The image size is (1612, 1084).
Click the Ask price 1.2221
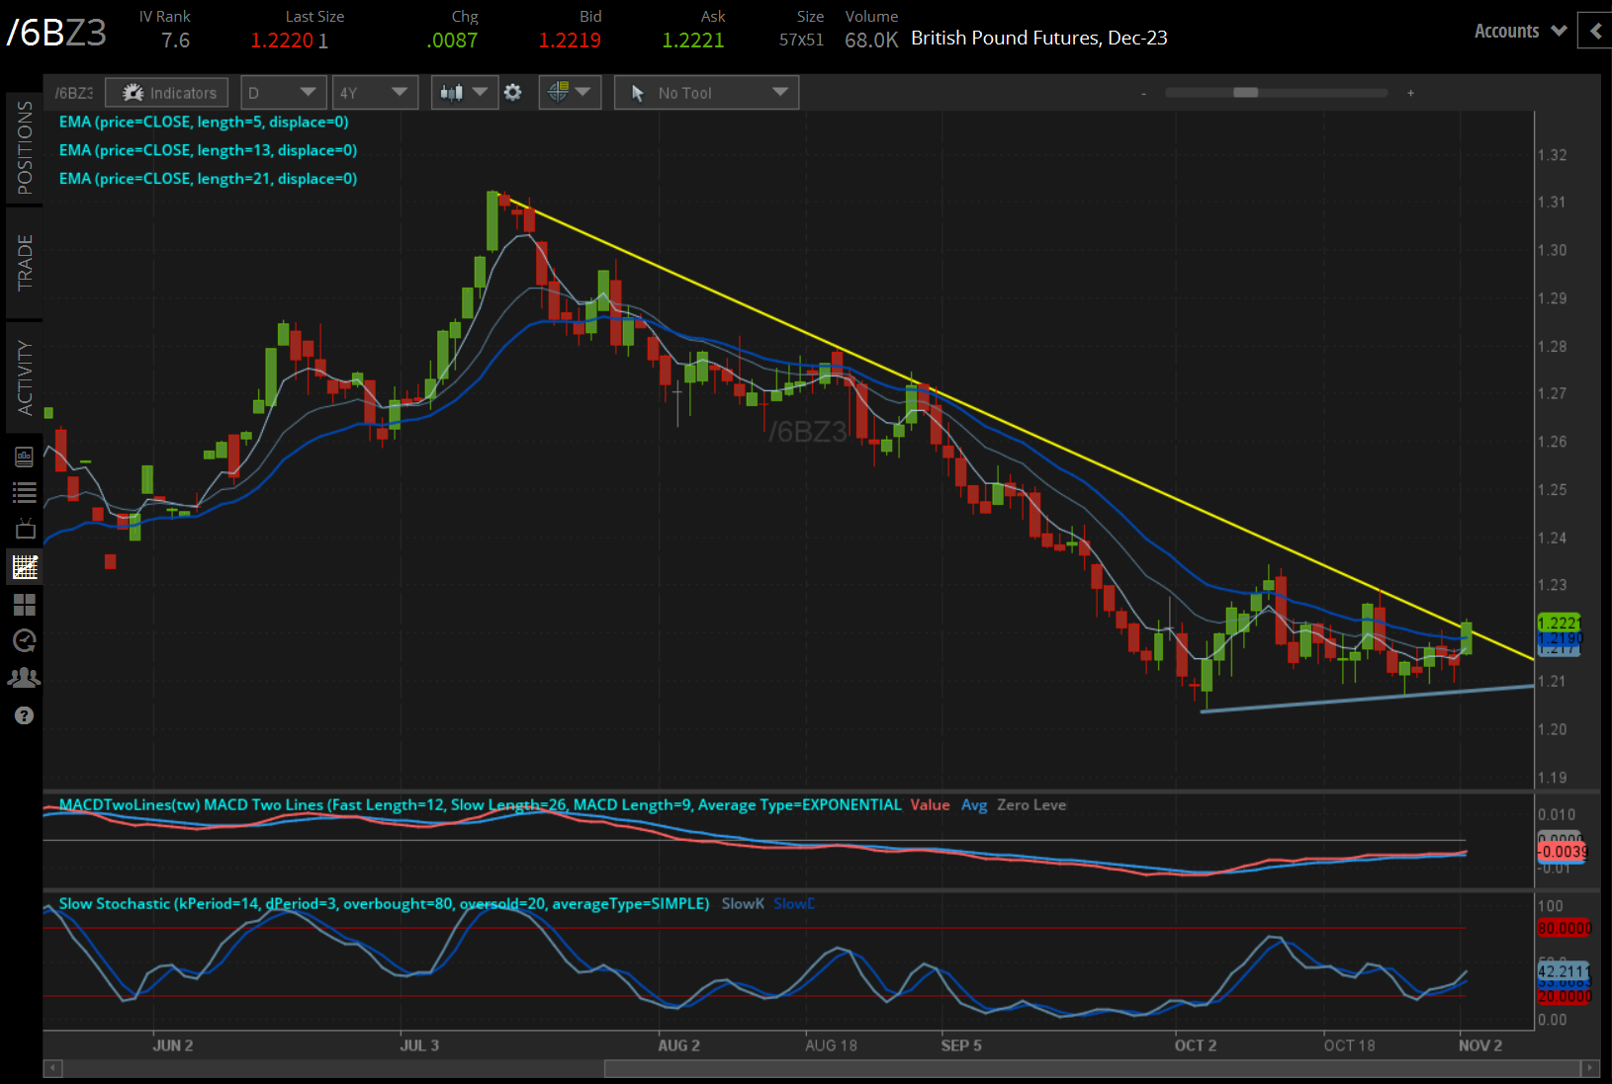point(693,41)
